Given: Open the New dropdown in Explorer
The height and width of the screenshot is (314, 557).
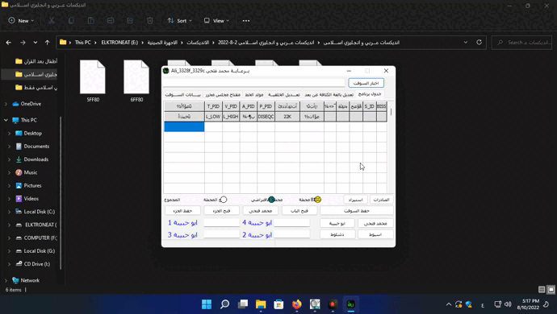Looking at the screenshot, I should (x=21, y=21).
